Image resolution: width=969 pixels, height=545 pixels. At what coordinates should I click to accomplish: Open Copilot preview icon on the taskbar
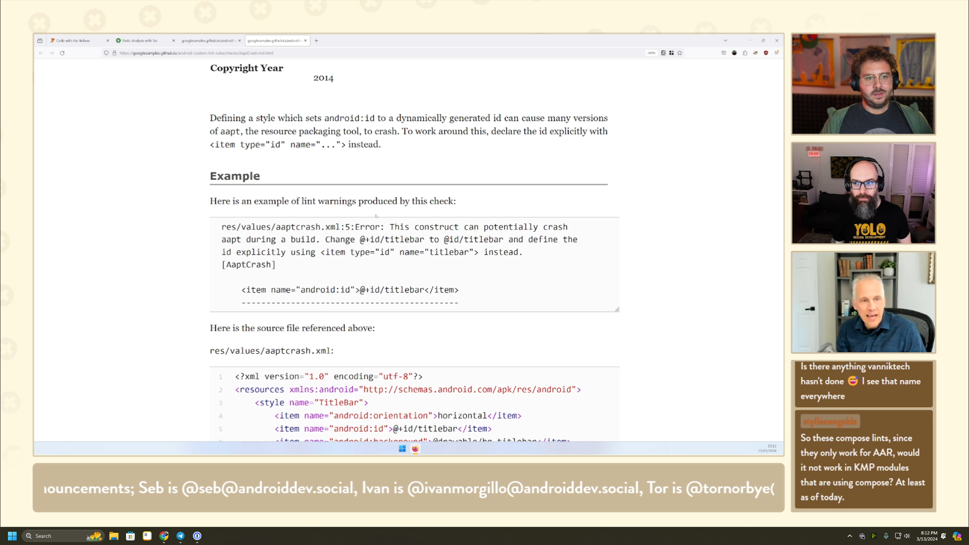pyautogui.click(x=957, y=536)
